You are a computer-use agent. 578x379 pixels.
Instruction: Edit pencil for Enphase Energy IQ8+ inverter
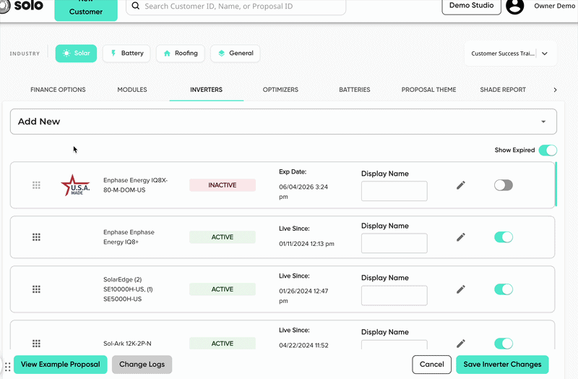pyautogui.click(x=461, y=237)
